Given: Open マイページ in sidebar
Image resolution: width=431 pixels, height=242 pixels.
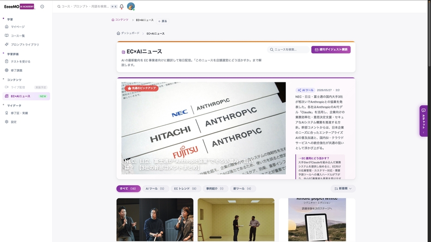Looking at the screenshot, I should click(26, 27).
